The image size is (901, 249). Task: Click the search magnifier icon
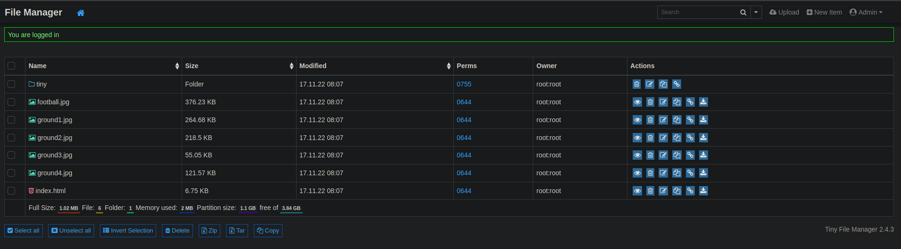click(743, 12)
